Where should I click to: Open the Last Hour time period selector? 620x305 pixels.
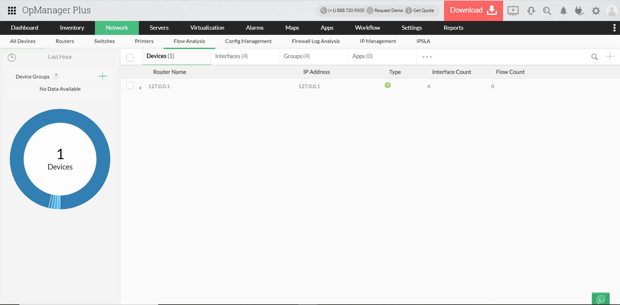(60, 57)
